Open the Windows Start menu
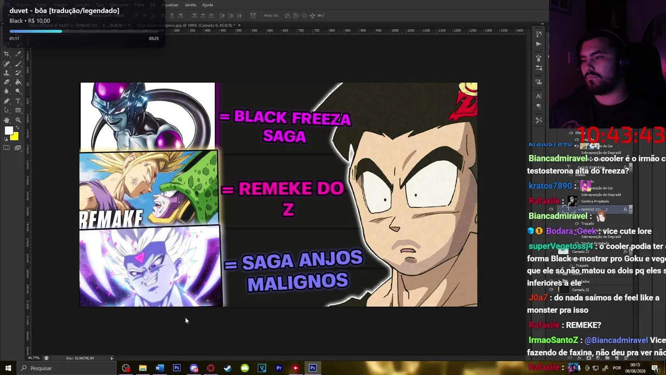Image resolution: width=666 pixels, height=375 pixels. pos(8,368)
